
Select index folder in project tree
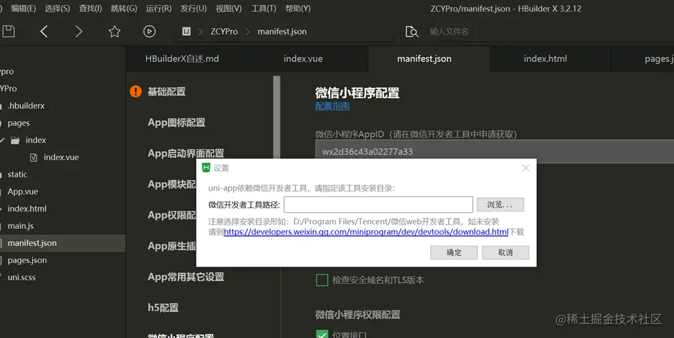pyautogui.click(x=36, y=141)
